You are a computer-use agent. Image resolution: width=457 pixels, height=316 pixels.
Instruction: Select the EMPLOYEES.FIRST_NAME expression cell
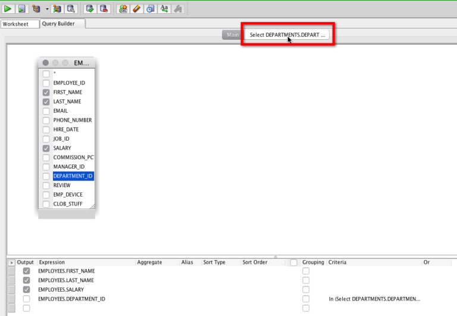coord(67,271)
